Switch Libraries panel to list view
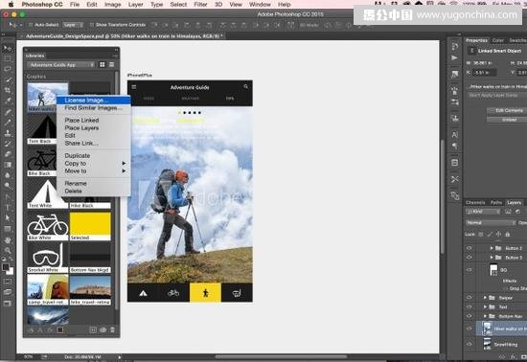Viewport: 527px width, 362px height. pos(111,64)
